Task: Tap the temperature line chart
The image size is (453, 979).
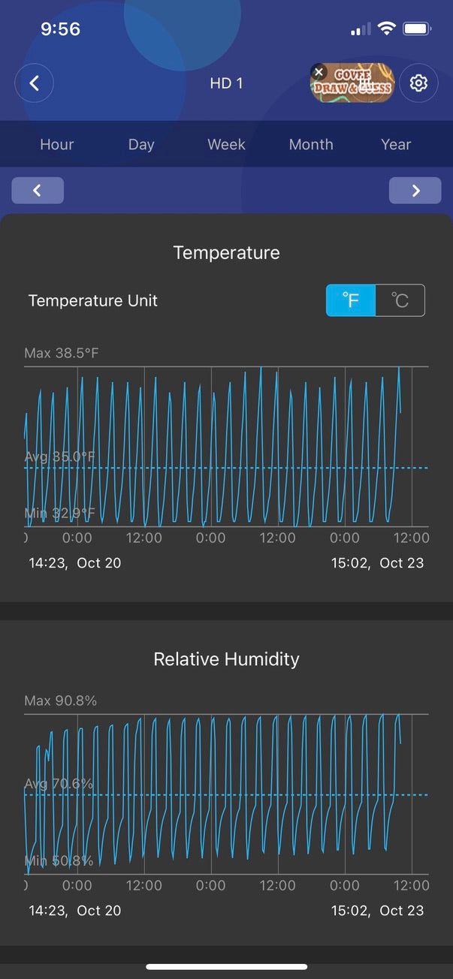Action: 225,447
